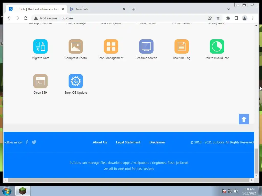This screenshot has width=262, height=196.
Task: Open the network tray icon
Action: pyautogui.click(x=230, y=191)
